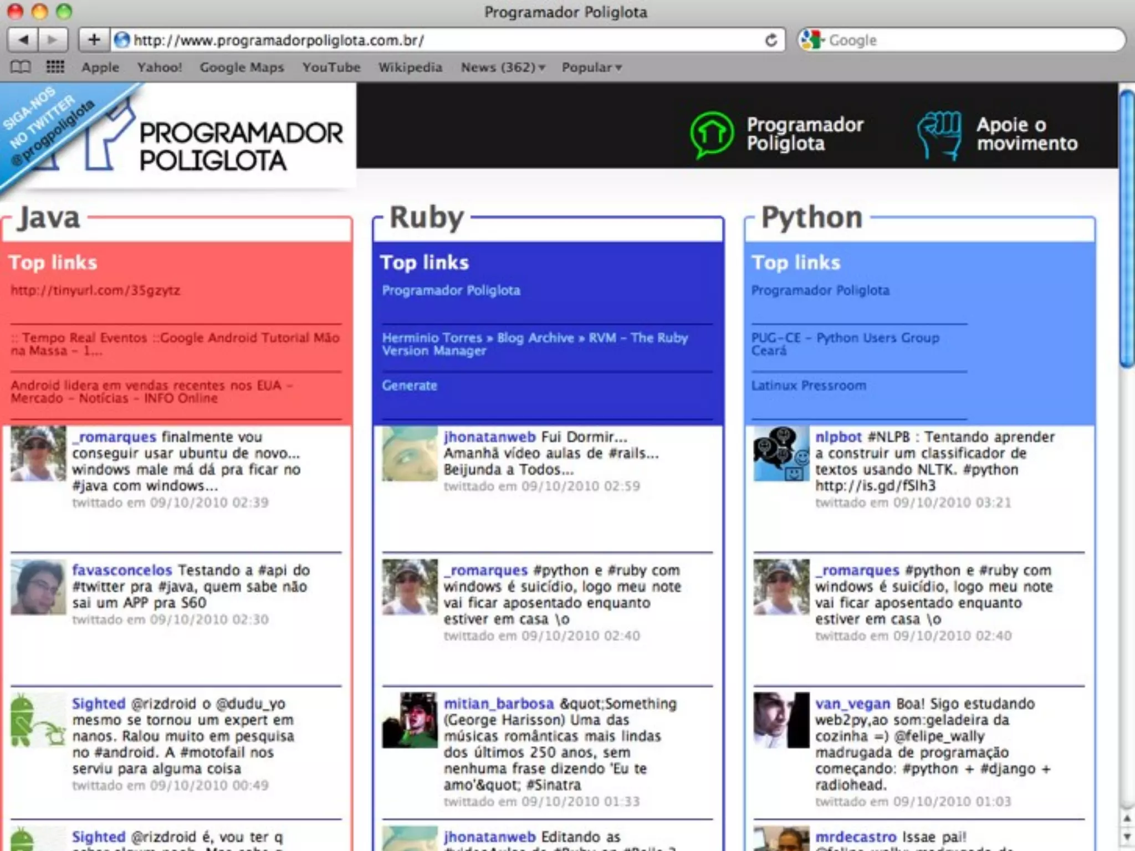The image size is (1135, 851).
Task: Click the browser forward arrow button
Action: (53, 40)
